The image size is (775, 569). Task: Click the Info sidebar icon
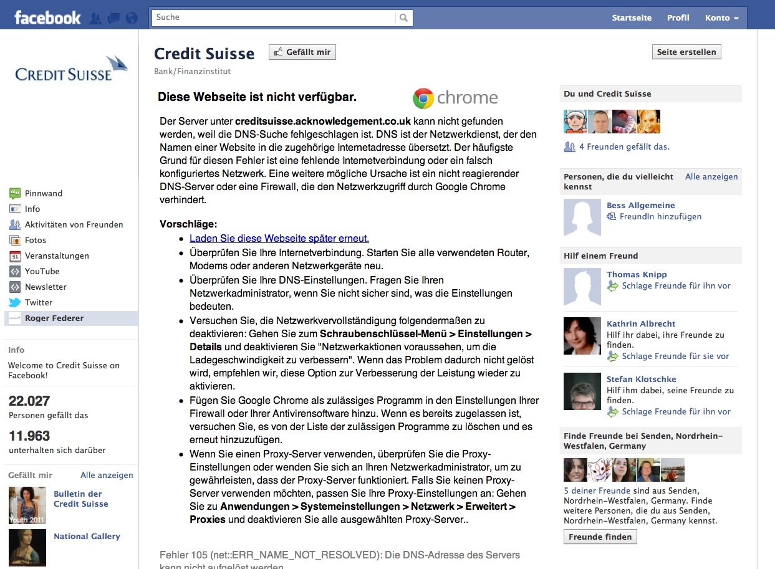pyautogui.click(x=15, y=209)
